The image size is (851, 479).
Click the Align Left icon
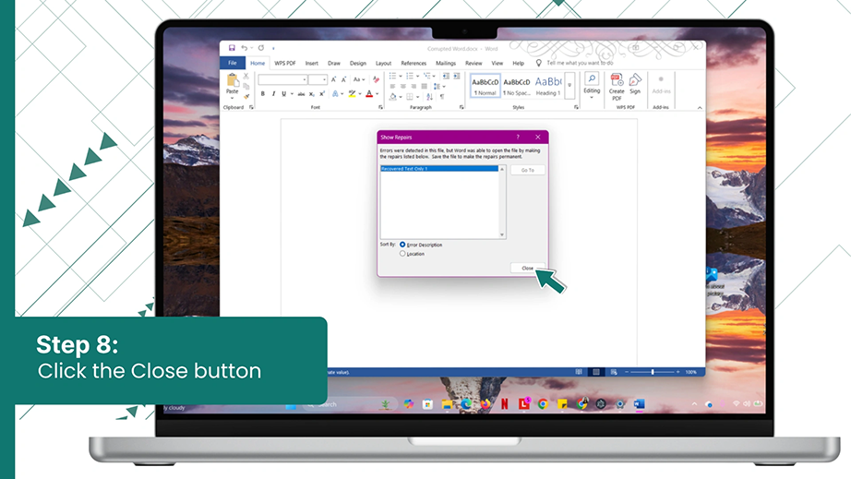click(x=392, y=86)
